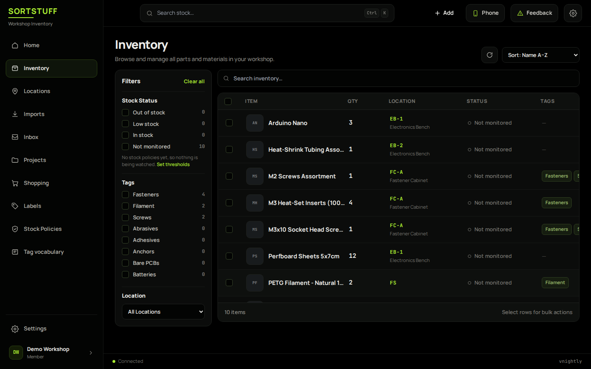Click the magnifier icon in Search inventory field

coord(226,78)
